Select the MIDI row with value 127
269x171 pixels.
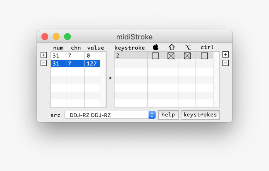(75, 63)
